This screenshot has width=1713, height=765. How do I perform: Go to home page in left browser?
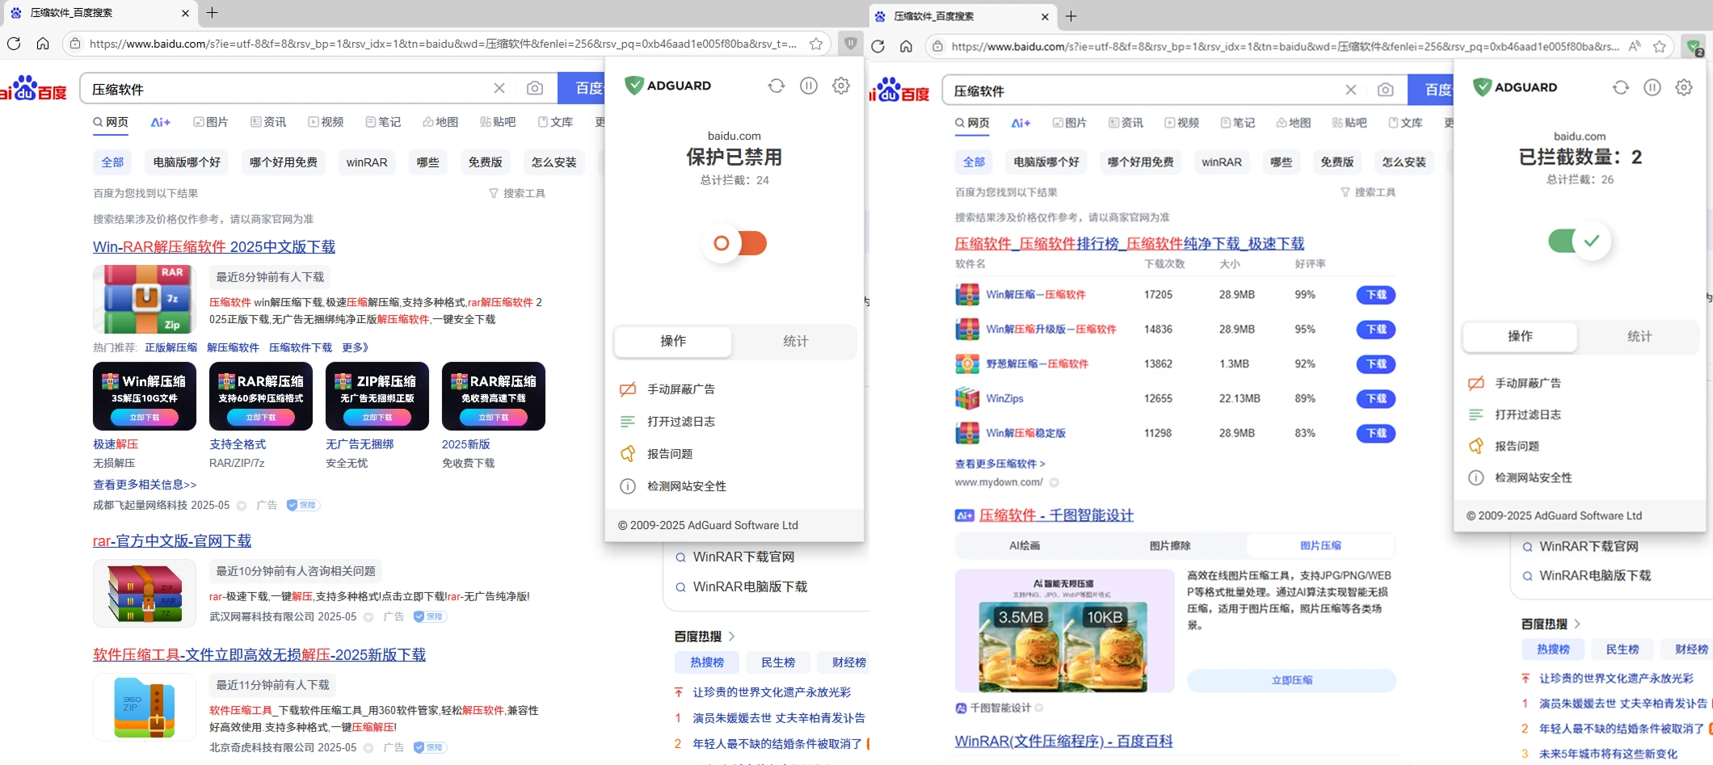43,44
